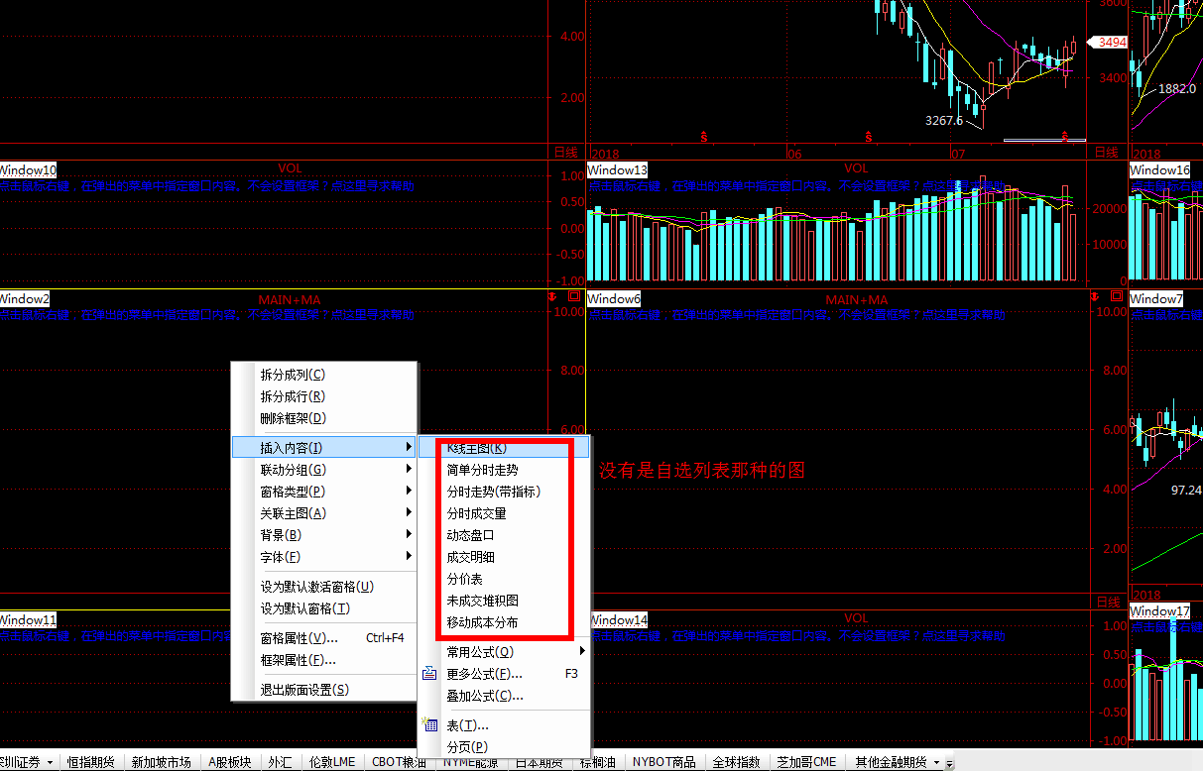Click the Window10 pane label
This screenshot has height=771, width=1203.
29,170
